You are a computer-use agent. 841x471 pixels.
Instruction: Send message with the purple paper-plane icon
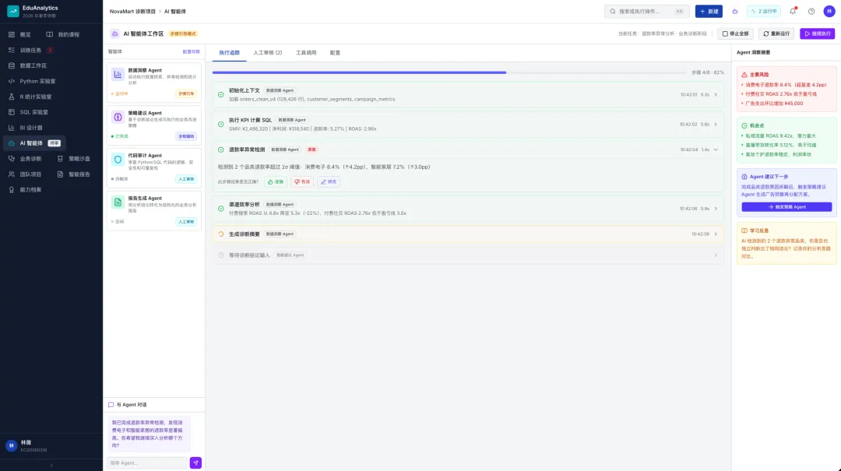tap(195, 462)
